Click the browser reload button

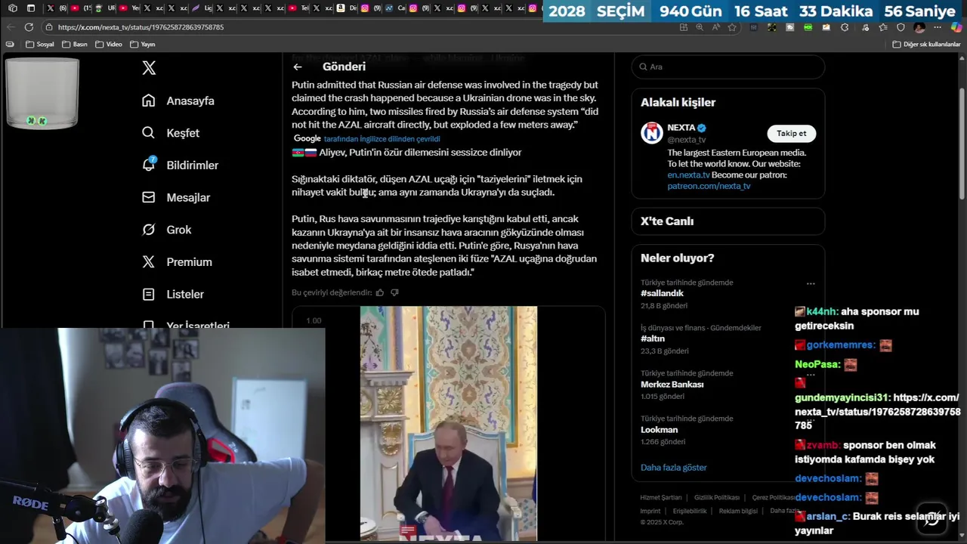(x=29, y=27)
